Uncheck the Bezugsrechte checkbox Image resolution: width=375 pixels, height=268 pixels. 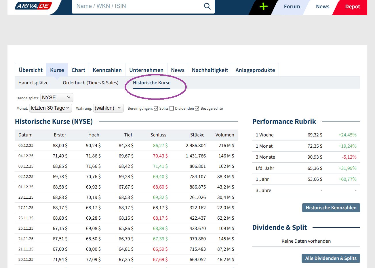(x=197, y=108)
